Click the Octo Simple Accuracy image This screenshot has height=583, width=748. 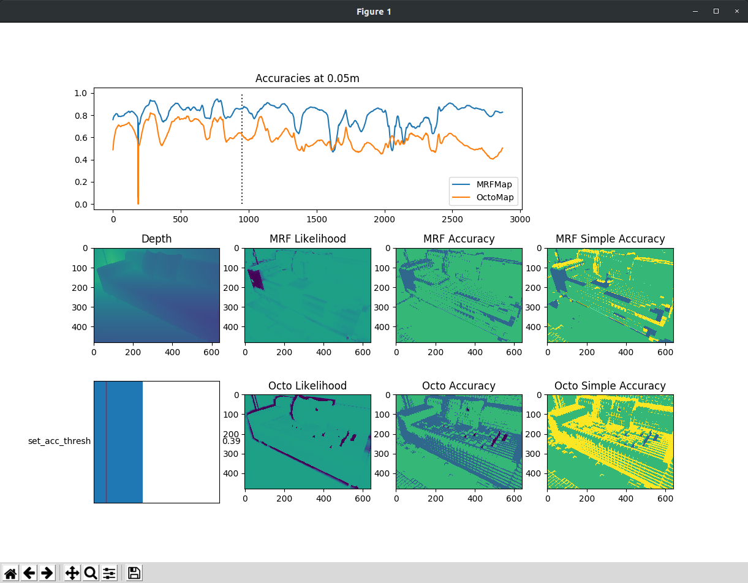[x=610, y=442]
